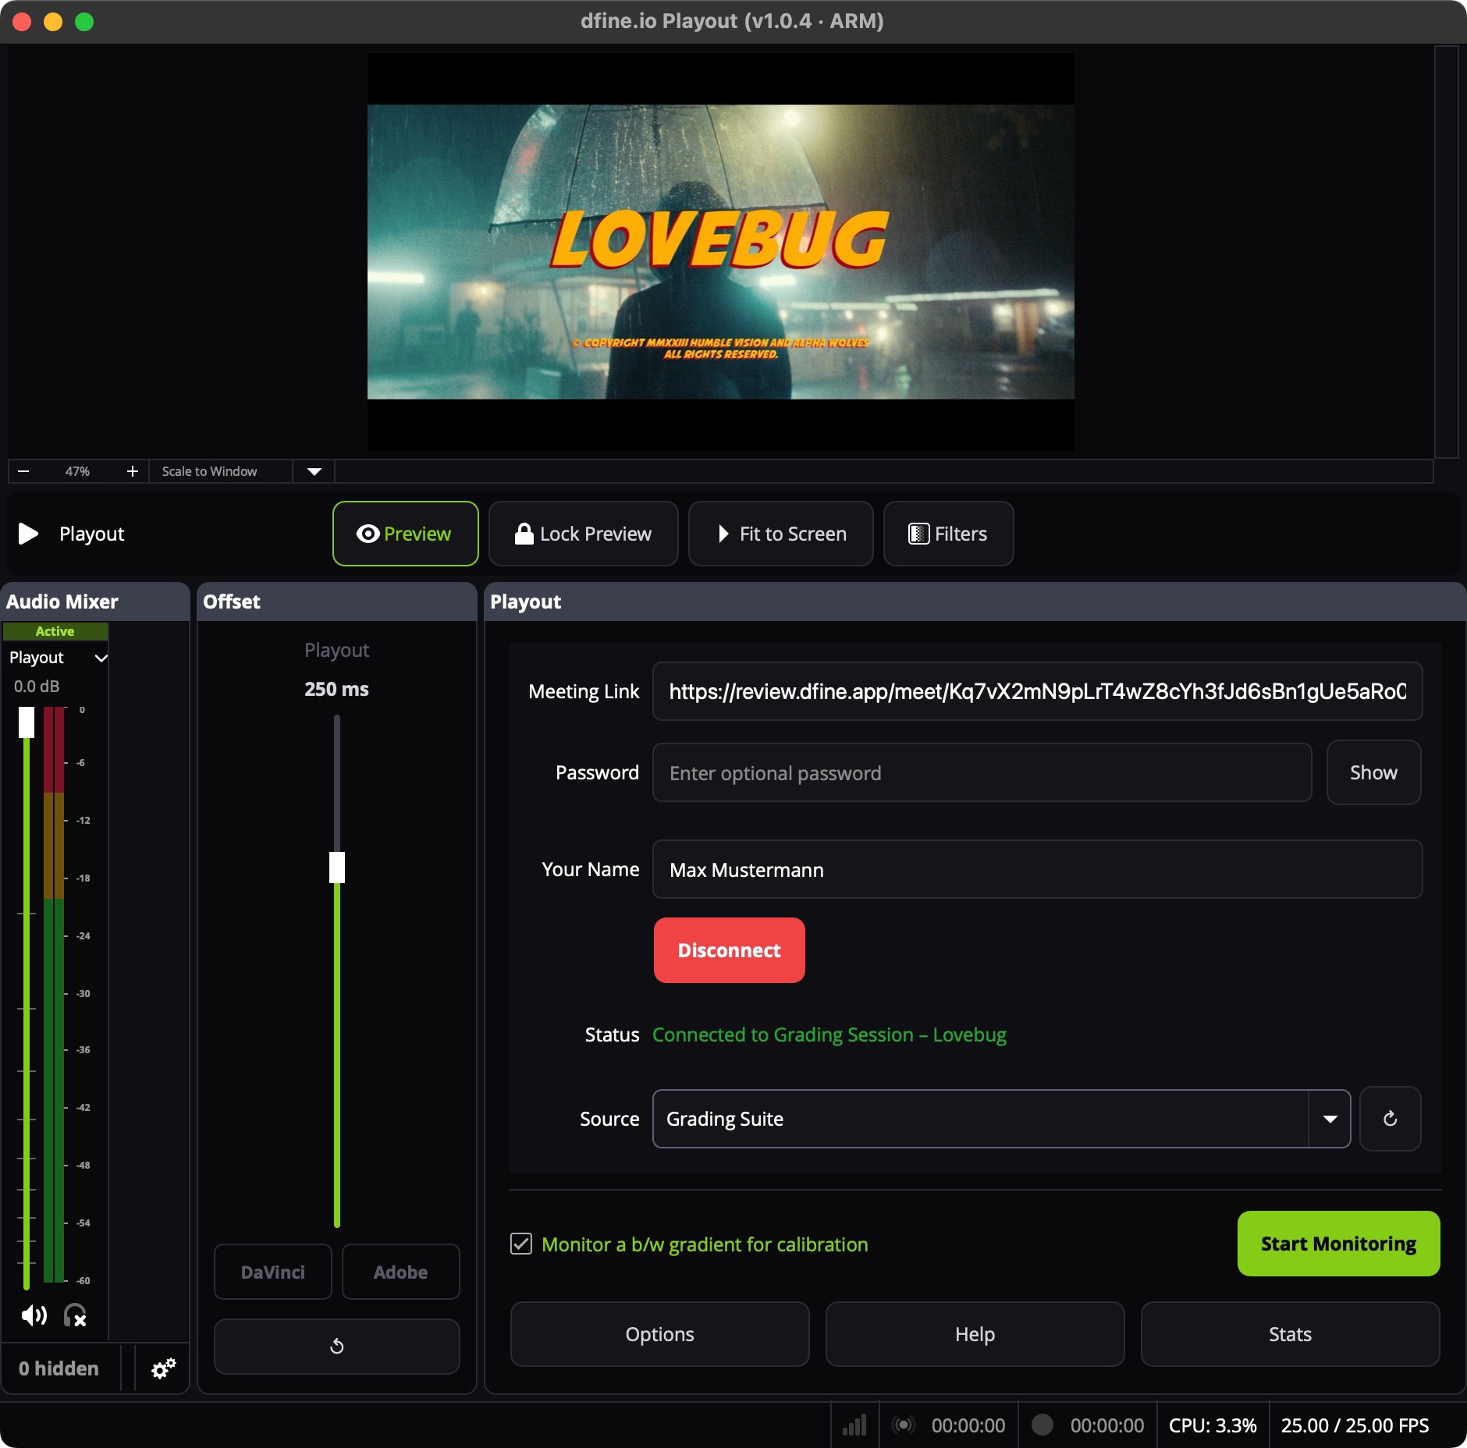Click the 25.00 / 25.00 FPS readout
Viewport: 1467px width, 1448px height.
1355,1425
